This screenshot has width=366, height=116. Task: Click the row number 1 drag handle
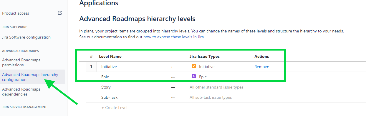[x=91, y=67]
